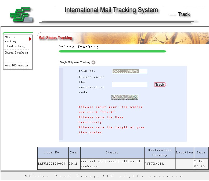Focus the item No. input field
Image resolution: width=209 pixels, height=181 pixels.
pos(129,71)
